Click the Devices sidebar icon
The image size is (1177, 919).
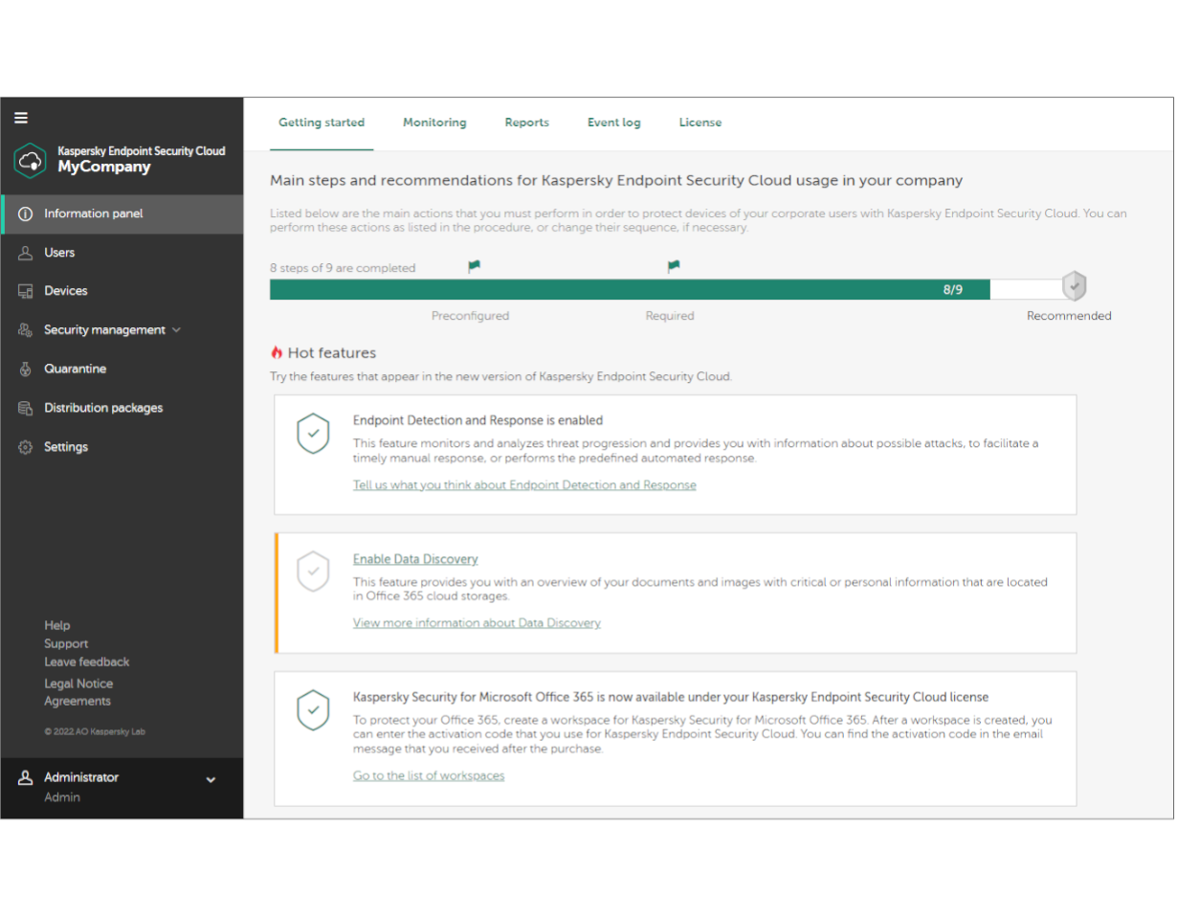tap(25, 291)
